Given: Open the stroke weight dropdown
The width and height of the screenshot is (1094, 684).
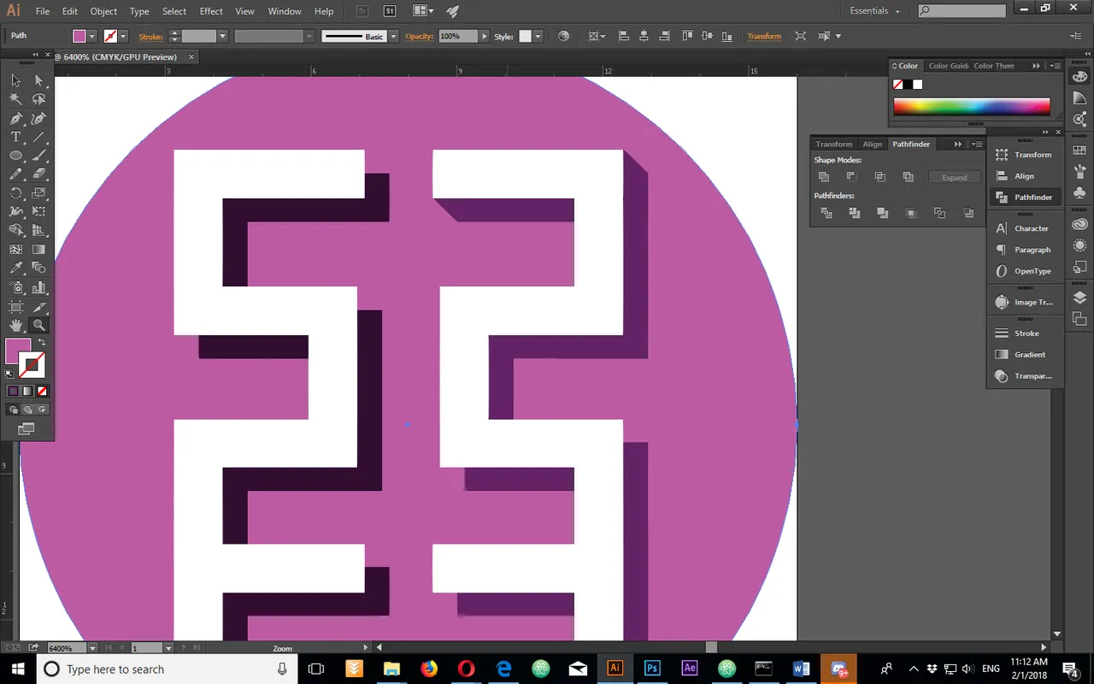Looking at the screenshot, I should pos(222,36).
